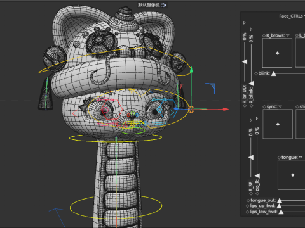Expand the triangle above R_br_UD slider
The width and height of the screenshot is (305, 228).
[x=245, y=23]
